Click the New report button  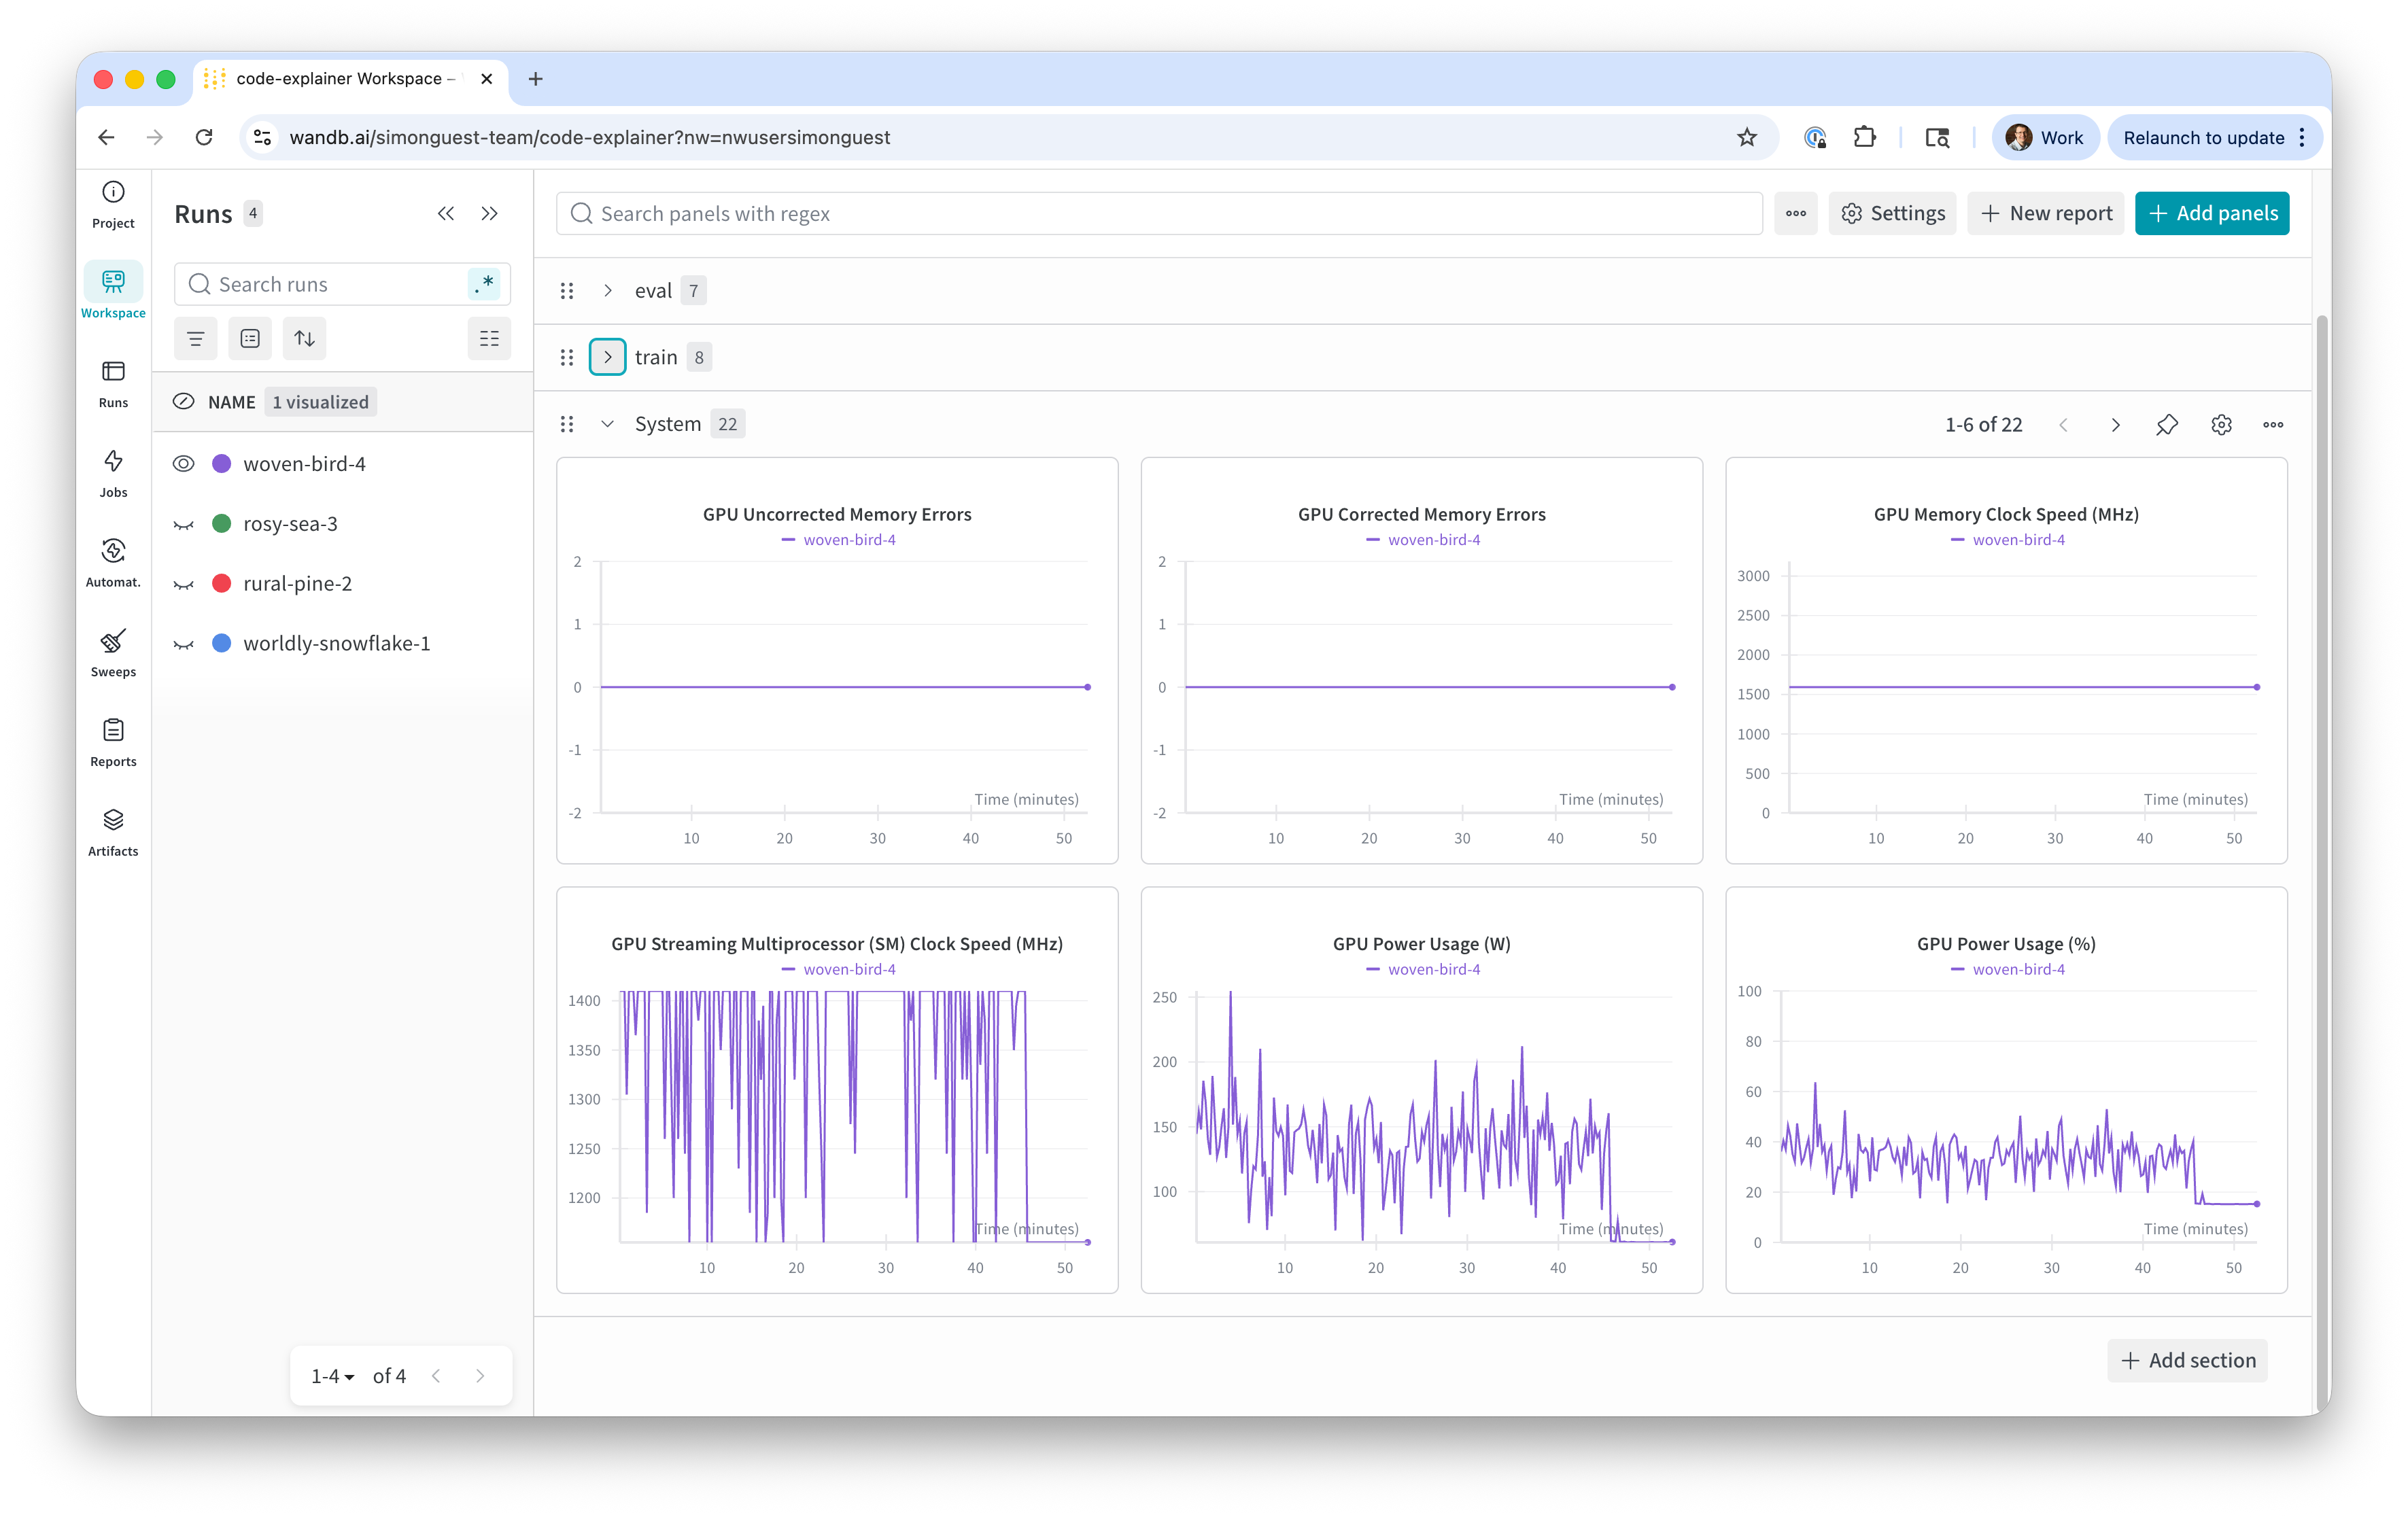[2045, 214]
